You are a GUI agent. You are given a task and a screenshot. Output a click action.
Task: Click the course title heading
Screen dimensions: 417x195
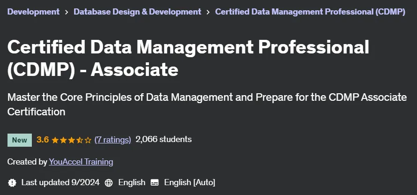click(188, 58)
